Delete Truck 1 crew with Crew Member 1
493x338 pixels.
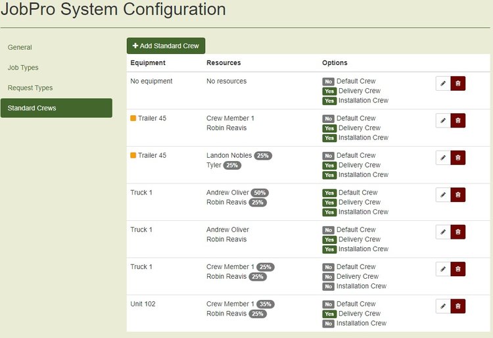(x=458, y=269)
